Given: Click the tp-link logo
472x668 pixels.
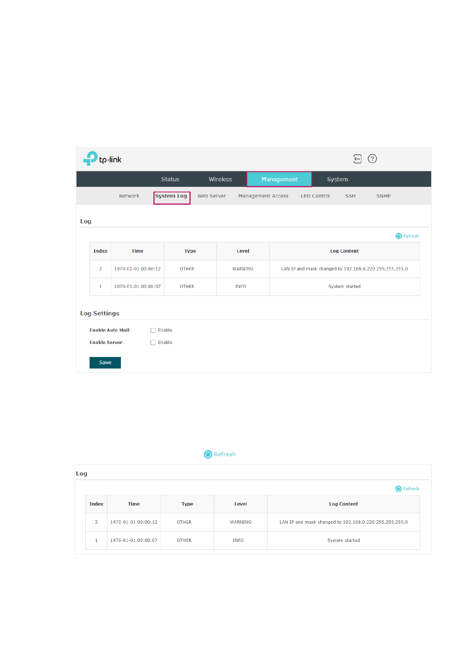Looking at the screenshot, I should point(102,159).
